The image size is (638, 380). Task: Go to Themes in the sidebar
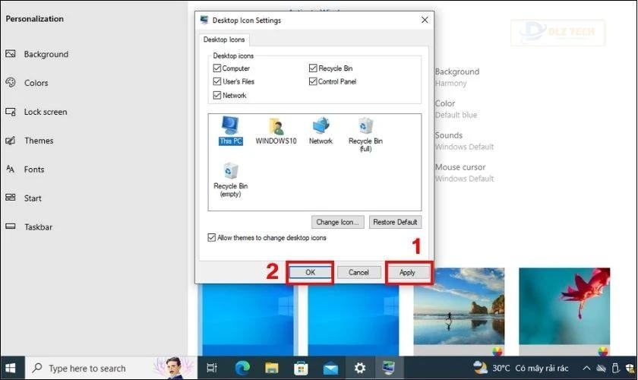coord(38,141)
